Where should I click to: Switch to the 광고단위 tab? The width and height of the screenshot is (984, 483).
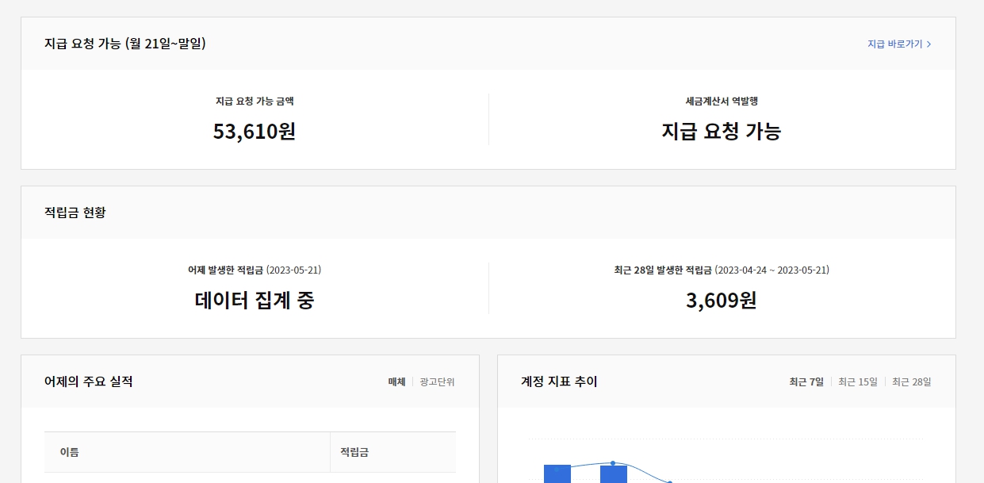tap(437, 381)
